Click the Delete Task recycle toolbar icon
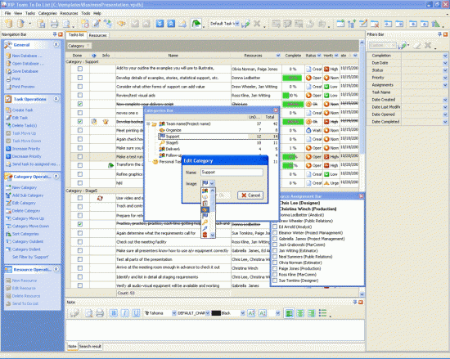The height and width of the screenshot is (359, 450). (x=108, y=24)
